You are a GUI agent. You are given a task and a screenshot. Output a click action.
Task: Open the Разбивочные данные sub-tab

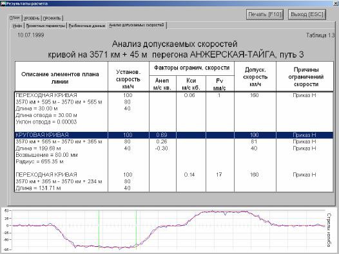pos(87,26)
